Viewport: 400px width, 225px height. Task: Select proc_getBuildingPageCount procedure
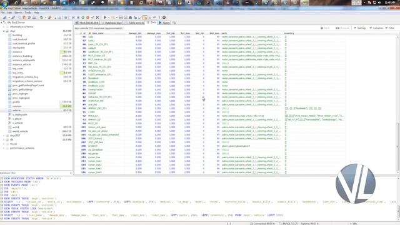pos(27,86)
